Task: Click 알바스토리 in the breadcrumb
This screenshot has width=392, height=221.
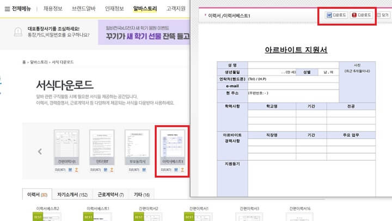Action: coord(39,62)
